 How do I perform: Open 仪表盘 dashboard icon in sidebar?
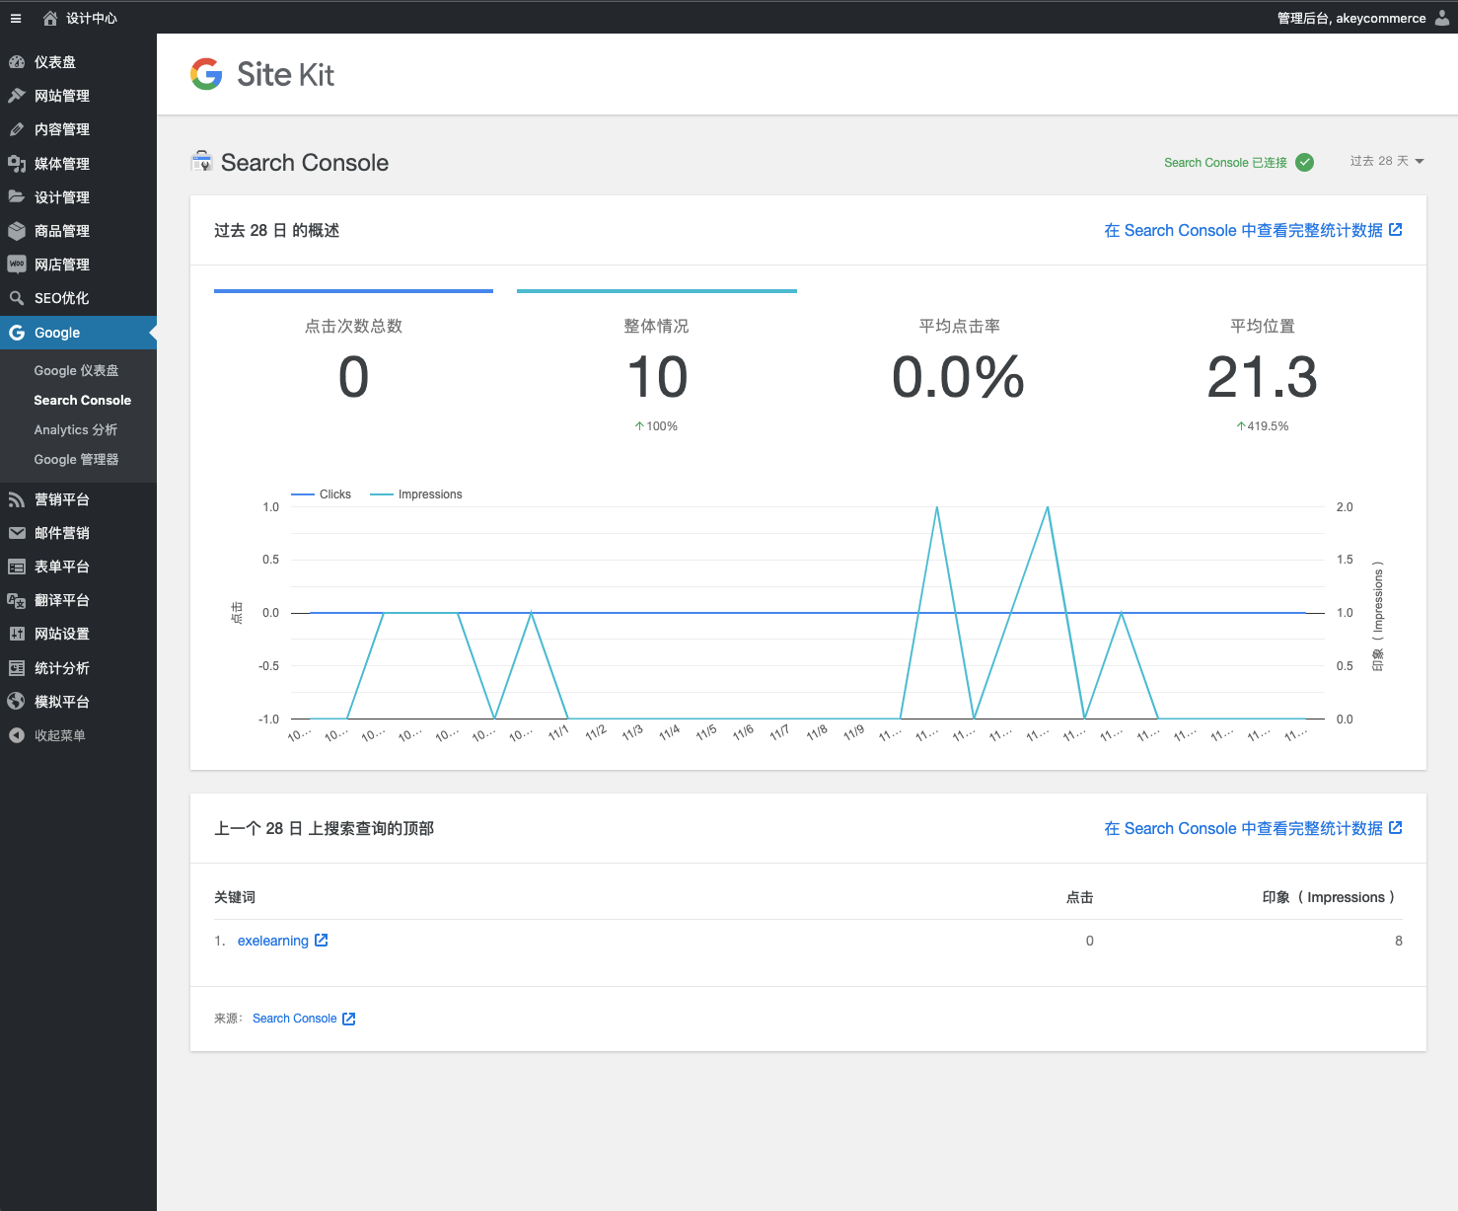tap(17, 62)
